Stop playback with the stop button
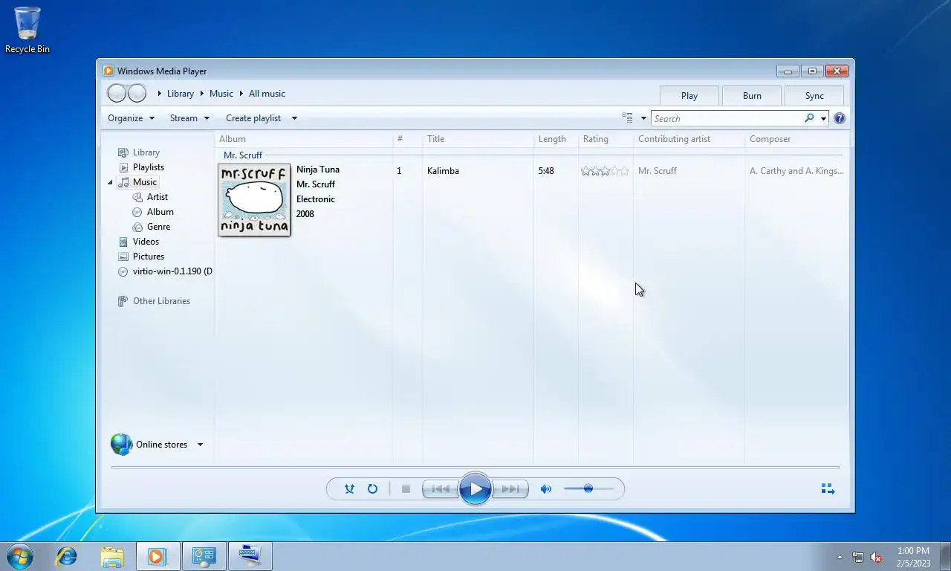 (406, 489)
